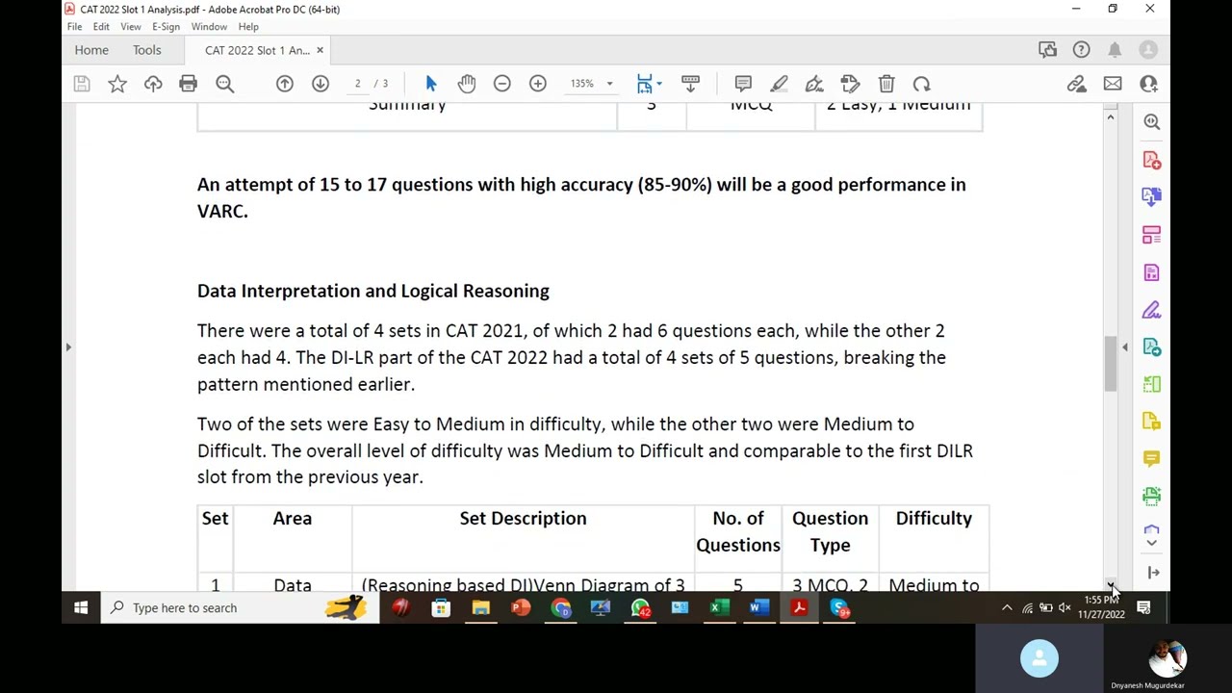Image resolution: width=1232 pixels, height=693 pixels.
Task: Expand the fit page options dropdown
Action: [x=659, y=84]
